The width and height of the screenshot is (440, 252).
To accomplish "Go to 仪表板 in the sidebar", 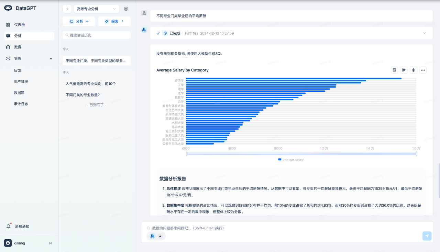I will coord(20,25).
